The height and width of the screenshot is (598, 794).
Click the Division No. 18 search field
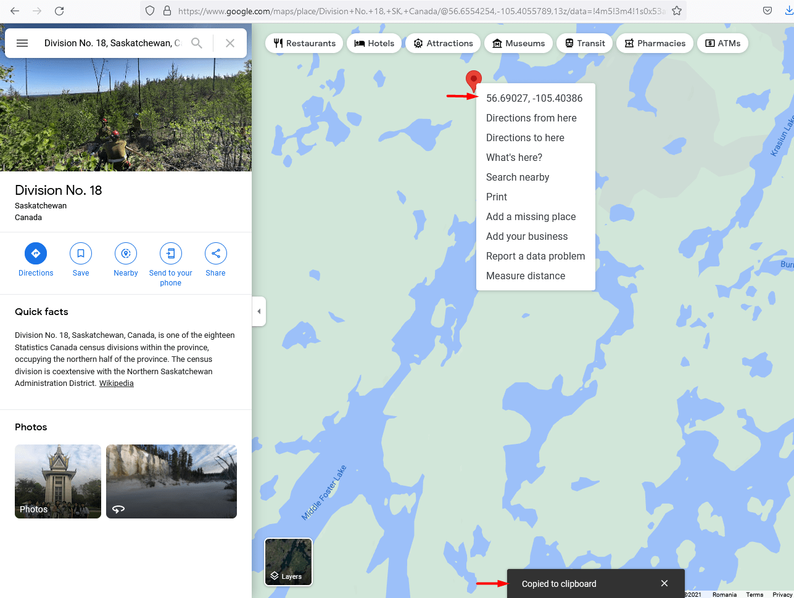[113, 43]
